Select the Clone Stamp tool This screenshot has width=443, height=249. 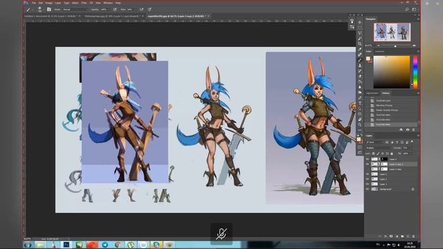coord(360,66)
